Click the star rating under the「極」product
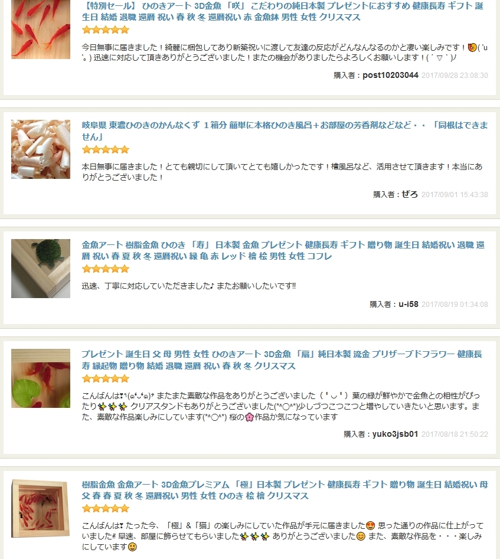This screenshot has height=559, width=500. coord(106,509)
